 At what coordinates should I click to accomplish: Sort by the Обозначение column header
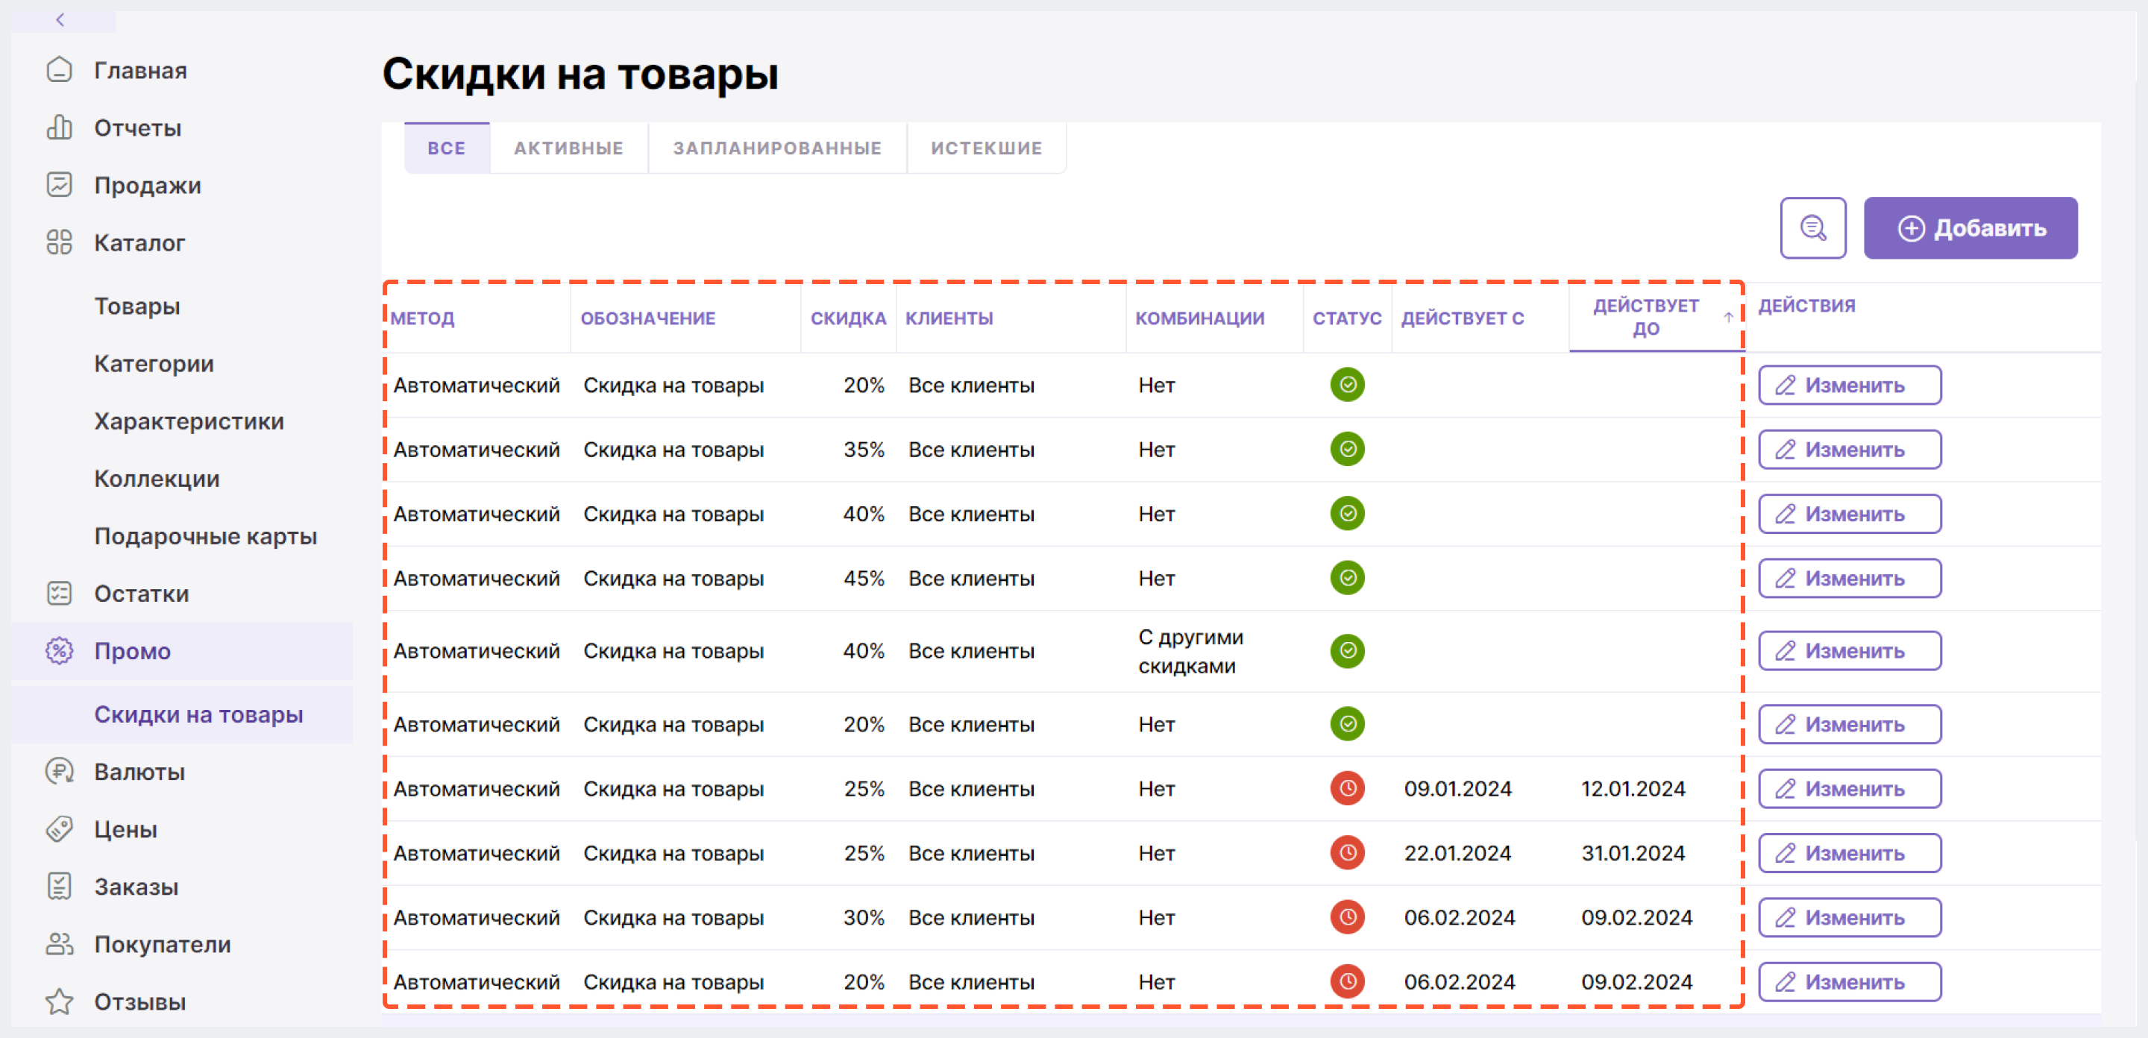(x=648, y=318)
